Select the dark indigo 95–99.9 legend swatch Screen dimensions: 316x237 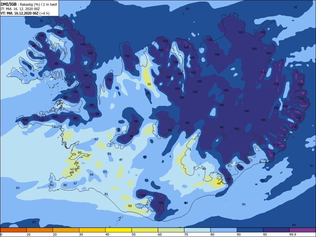[x=276, y=230]
